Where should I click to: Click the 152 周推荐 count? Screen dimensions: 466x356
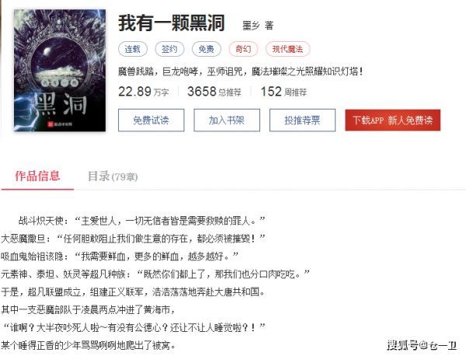click(283, 92)
